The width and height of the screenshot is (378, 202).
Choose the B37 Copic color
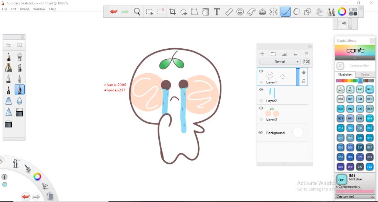point(360,147)
